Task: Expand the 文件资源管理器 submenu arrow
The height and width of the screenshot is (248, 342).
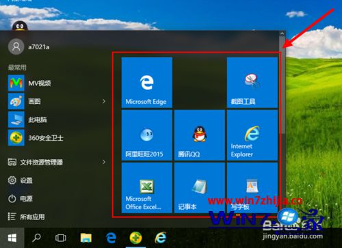Action: [x=104, y=162]
